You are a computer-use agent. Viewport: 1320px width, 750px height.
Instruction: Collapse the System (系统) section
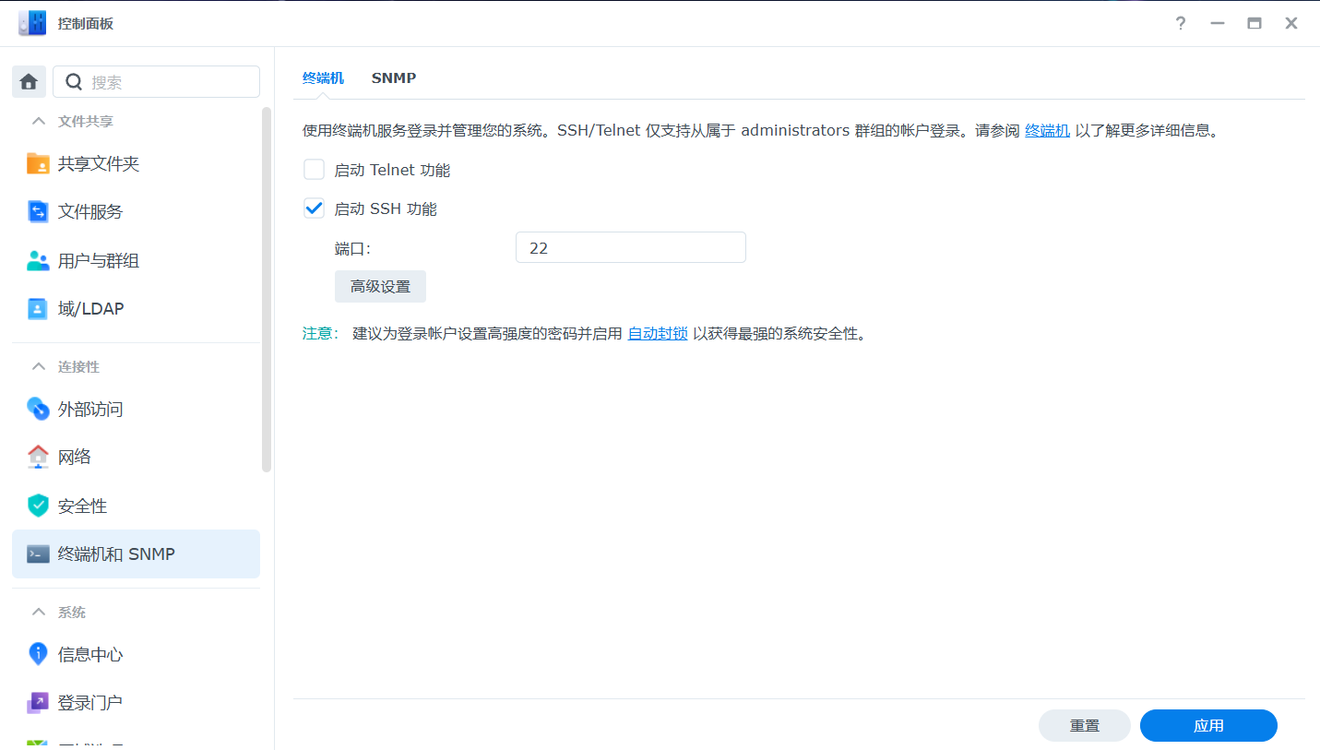[x=39, y=612]
